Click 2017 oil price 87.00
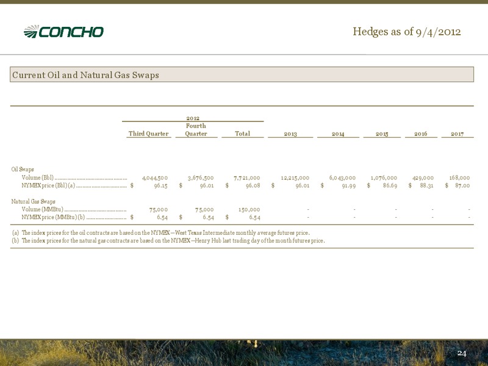 462,186
